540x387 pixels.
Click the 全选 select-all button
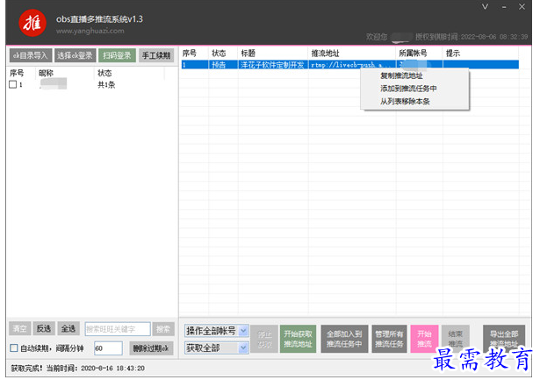click(x=69, y=328)
